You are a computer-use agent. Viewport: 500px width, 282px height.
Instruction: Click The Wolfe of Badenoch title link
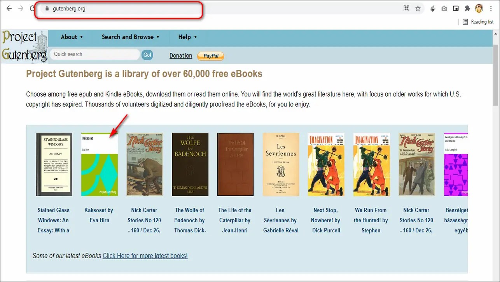point(190,220)
